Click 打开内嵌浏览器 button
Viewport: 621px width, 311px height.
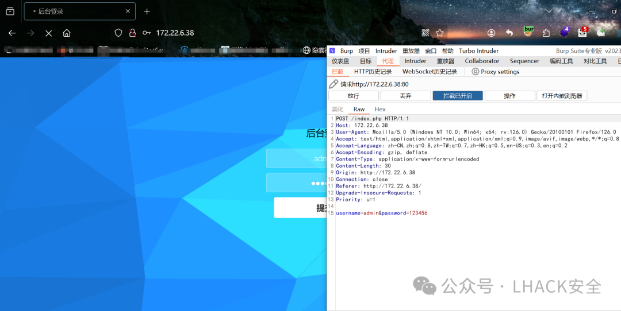coord(562,96)
